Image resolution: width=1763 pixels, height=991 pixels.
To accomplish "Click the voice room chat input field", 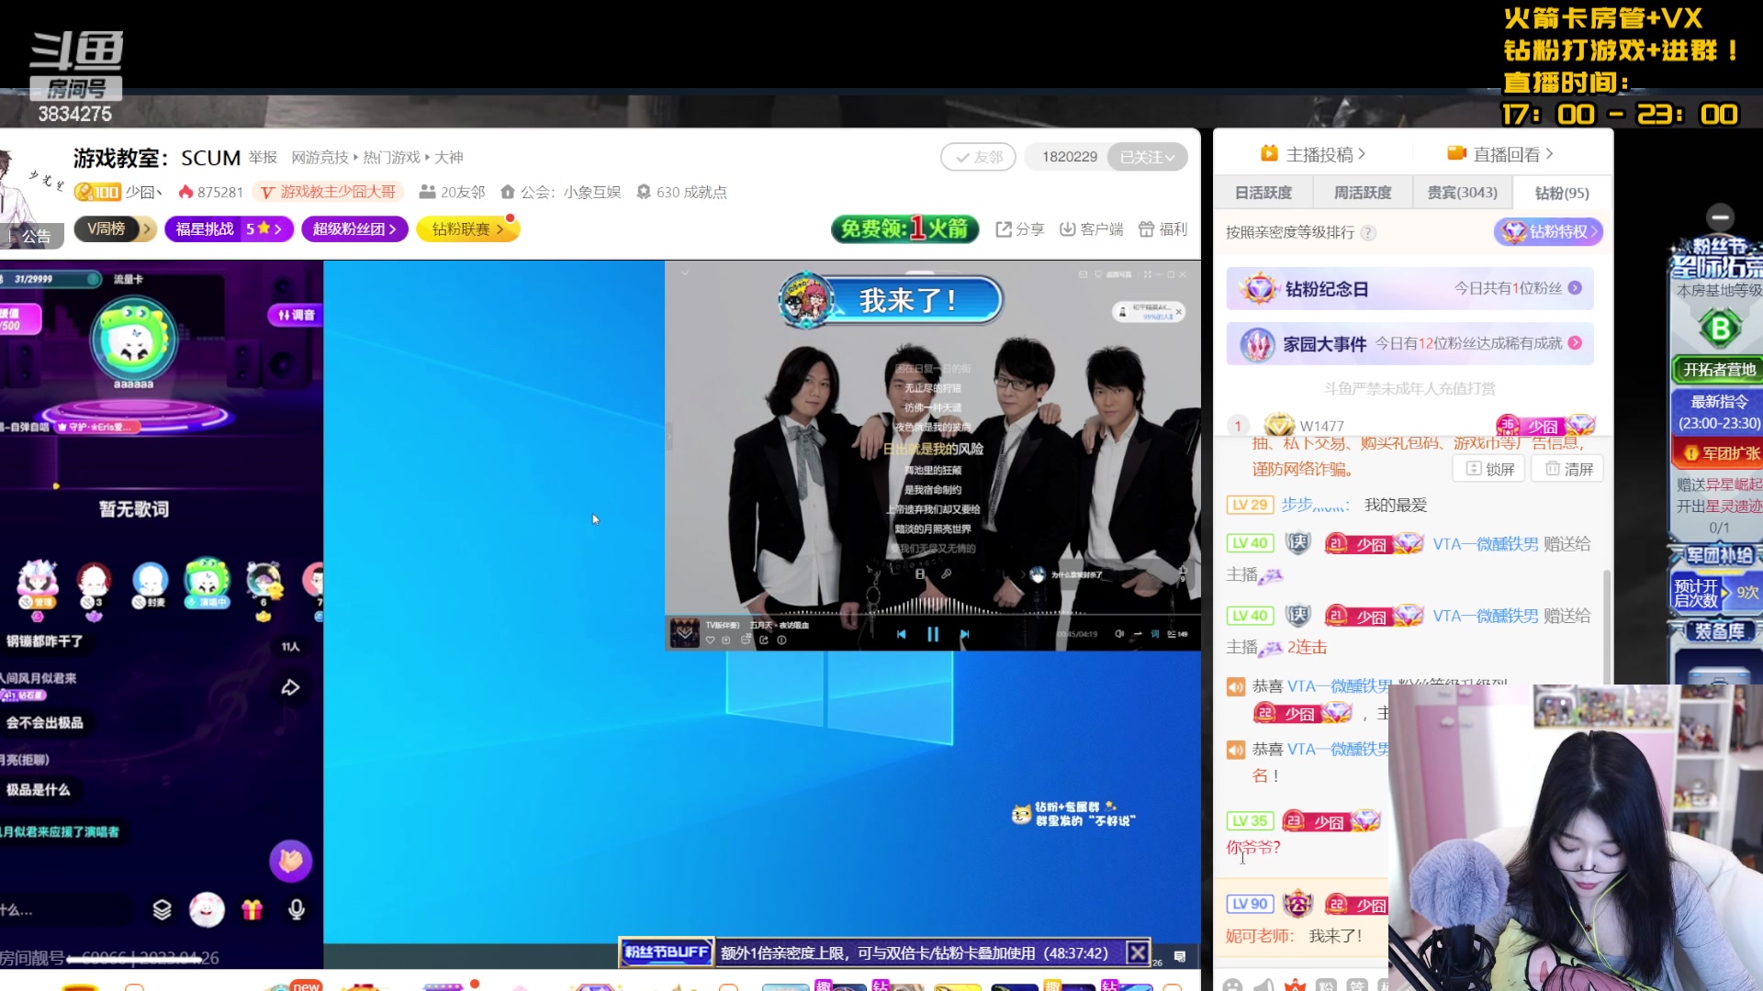I will pyautogui.click(x=67, y=909).
